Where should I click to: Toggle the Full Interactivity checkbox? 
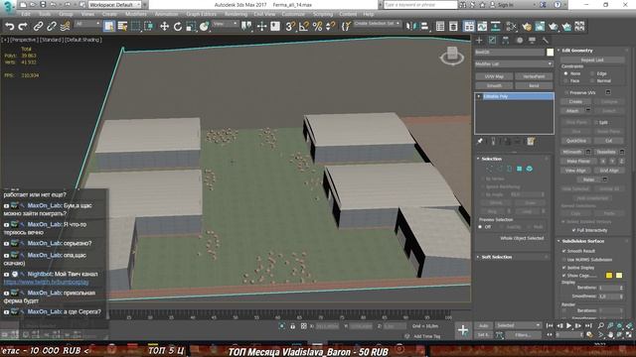573,230
